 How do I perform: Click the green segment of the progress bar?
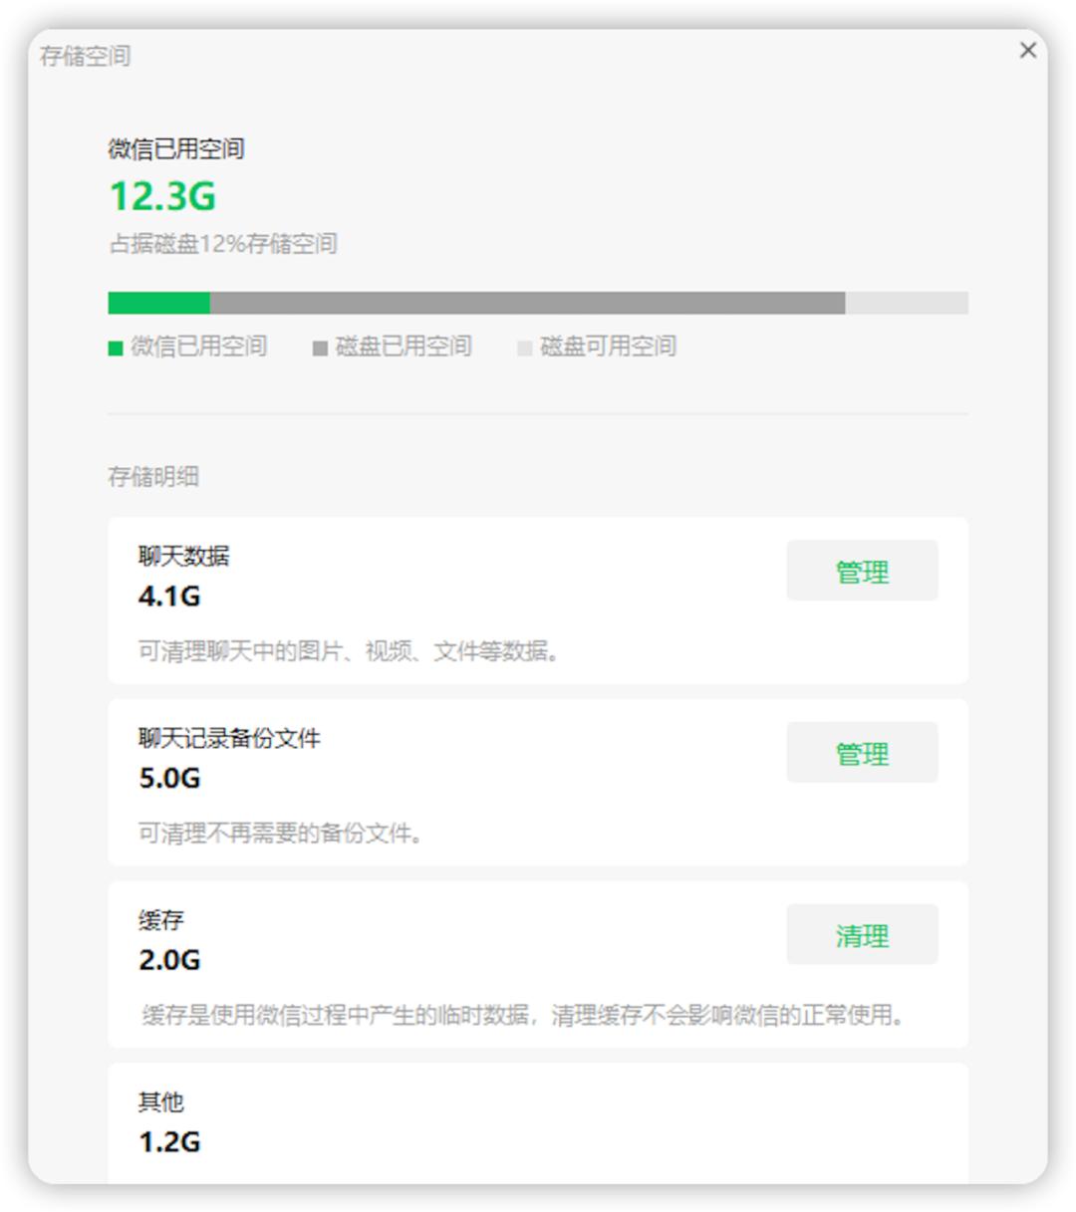[157, 299]
